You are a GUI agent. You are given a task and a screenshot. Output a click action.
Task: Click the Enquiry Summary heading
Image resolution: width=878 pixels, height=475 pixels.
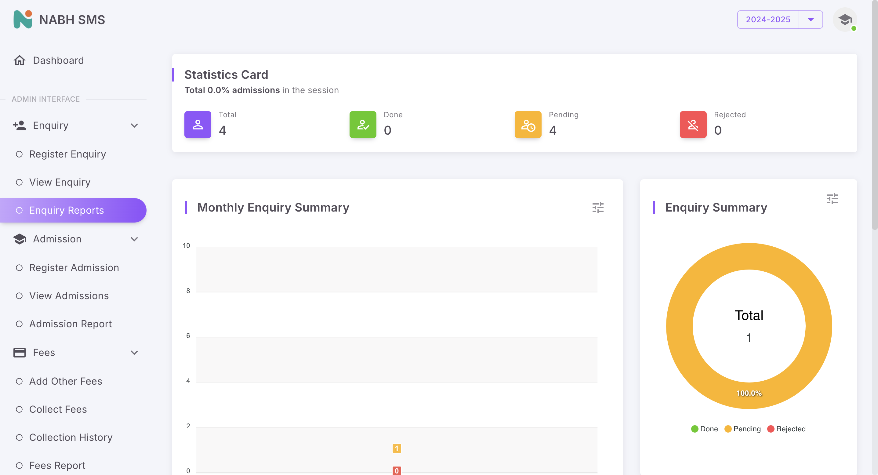point(716,208)
